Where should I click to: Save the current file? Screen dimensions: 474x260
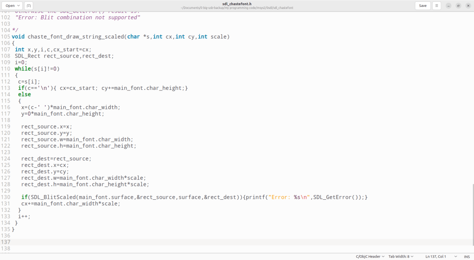point(423,6)
